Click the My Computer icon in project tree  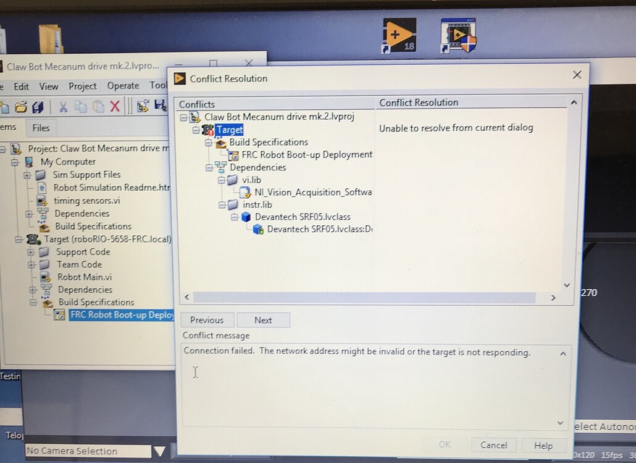[x=29, y=162]
